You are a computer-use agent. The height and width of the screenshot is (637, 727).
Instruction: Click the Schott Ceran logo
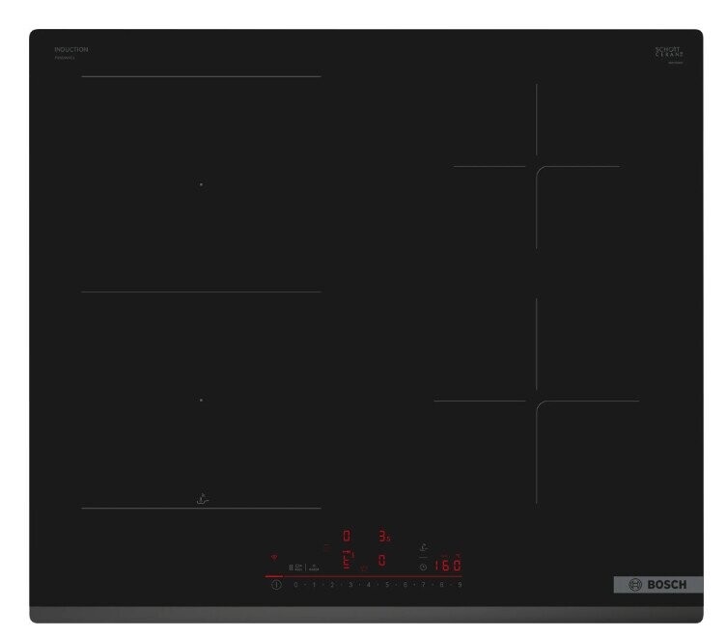[669, 52]
